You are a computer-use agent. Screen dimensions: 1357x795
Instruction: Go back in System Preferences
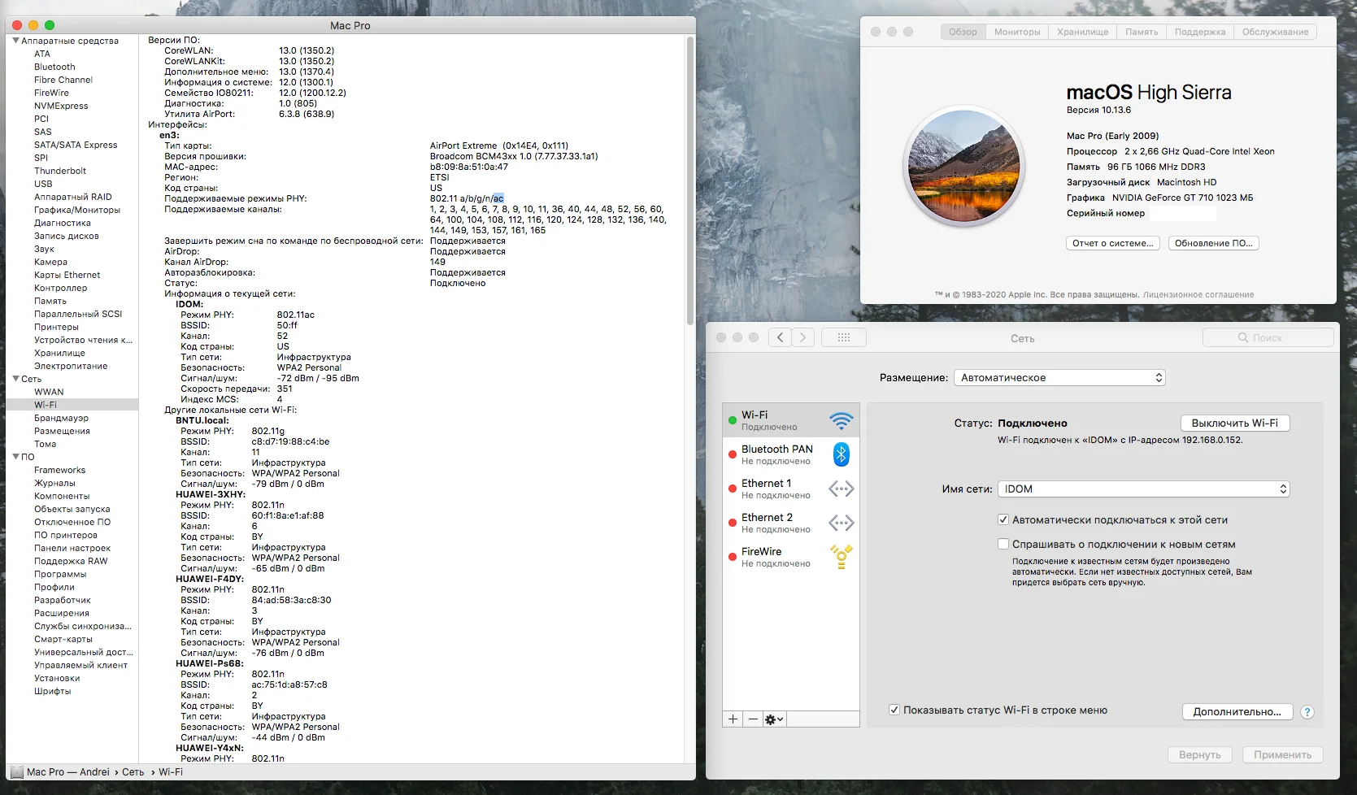[x=780, y=337]
